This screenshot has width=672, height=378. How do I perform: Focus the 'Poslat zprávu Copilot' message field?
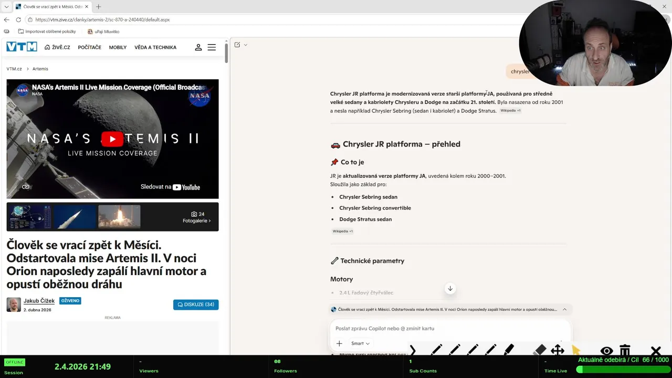point(449,329)
